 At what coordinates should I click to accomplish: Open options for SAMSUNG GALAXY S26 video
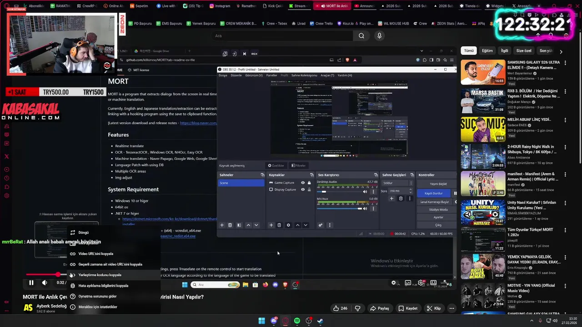tap(565, 62)
